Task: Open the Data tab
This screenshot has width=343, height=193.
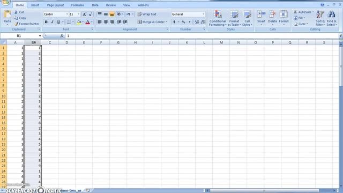Action: 95,5
